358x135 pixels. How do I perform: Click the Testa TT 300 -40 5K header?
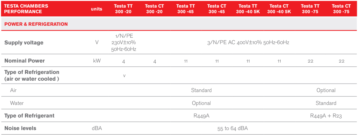click(248, 9)
